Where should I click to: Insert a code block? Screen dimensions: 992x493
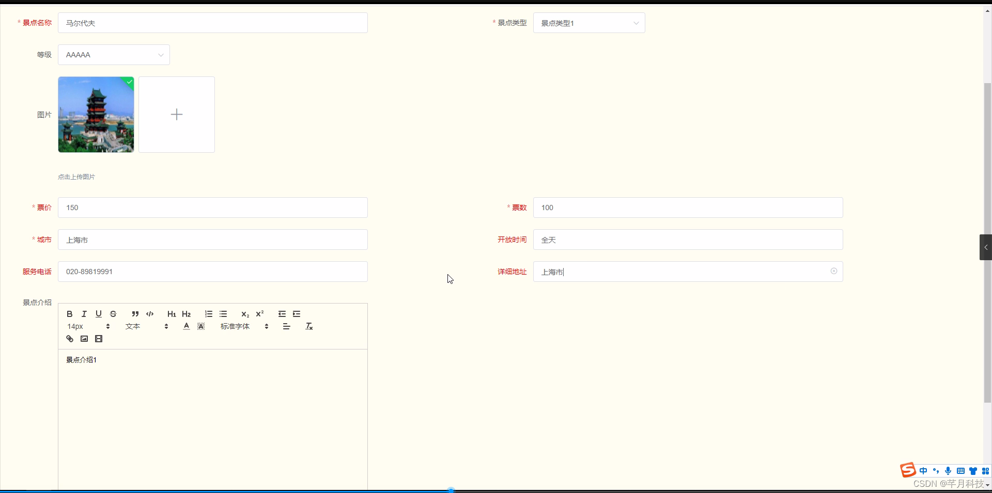150,314
